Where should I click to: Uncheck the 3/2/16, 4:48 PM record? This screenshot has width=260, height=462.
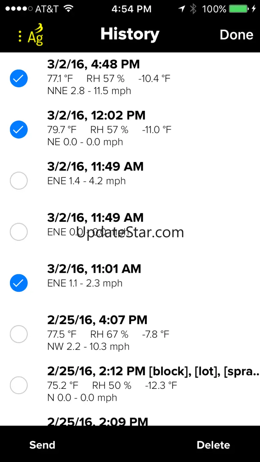(x=19, y=79)
